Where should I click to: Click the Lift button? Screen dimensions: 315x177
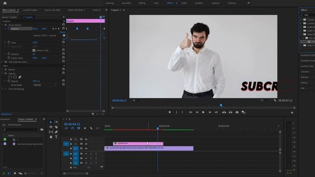point(224,112)
